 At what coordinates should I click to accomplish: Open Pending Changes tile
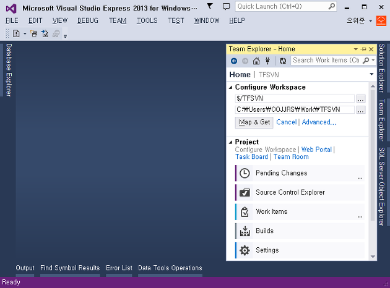point(300,173)
